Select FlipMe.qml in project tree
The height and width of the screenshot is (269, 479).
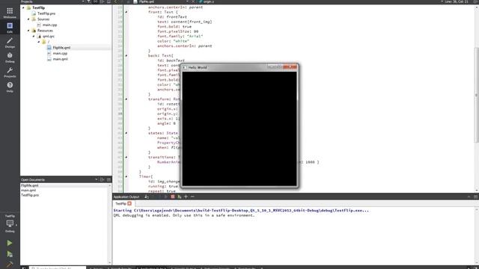pos(61,48)
